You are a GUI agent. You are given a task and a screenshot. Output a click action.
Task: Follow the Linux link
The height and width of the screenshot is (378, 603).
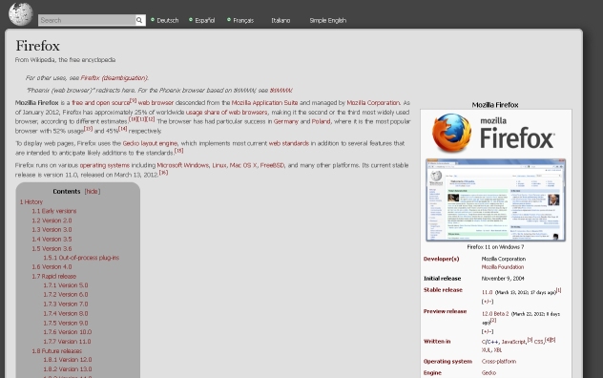coord(219,165)
